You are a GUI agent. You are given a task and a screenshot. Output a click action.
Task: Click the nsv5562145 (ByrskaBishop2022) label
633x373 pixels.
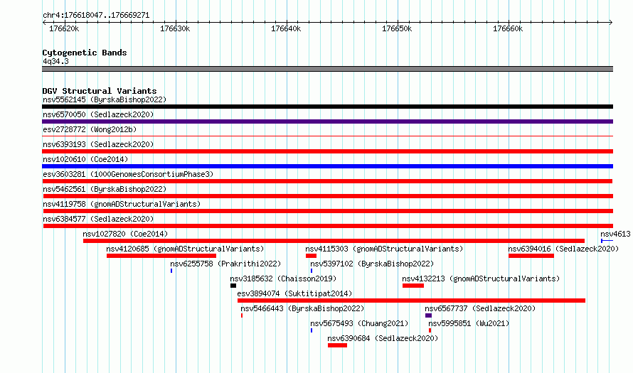tap(105, 99)
